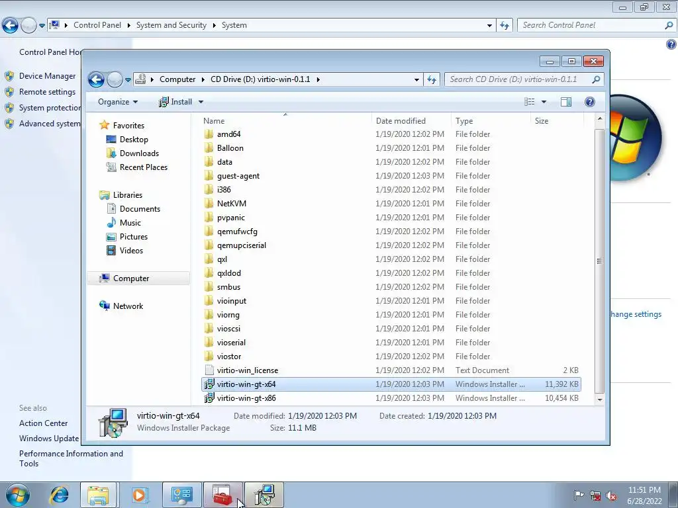Expand Explorer address bar history dropdown

pos(416,79)
